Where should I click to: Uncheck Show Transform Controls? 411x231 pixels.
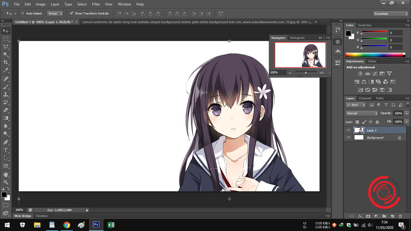(71, 14)
